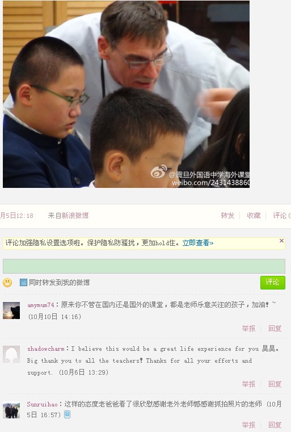Click 转发 to repost this weibo
291x432 pixels.
(227, 216)
